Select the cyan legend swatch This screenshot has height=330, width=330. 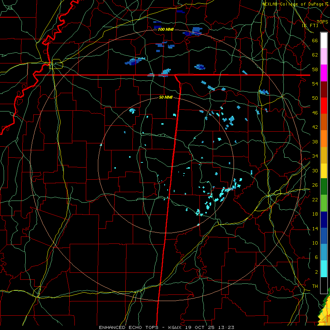pos(324,269)
